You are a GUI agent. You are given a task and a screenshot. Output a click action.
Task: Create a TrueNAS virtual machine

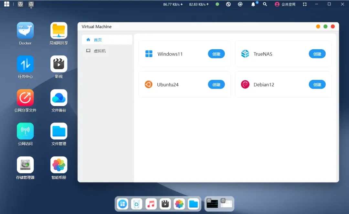317,54
